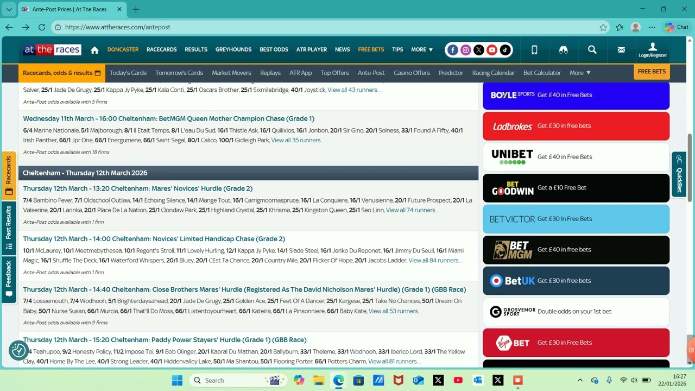Open Mares' Novices' Hurdle race link
The image size is (695, 391).
coord(137,188)
